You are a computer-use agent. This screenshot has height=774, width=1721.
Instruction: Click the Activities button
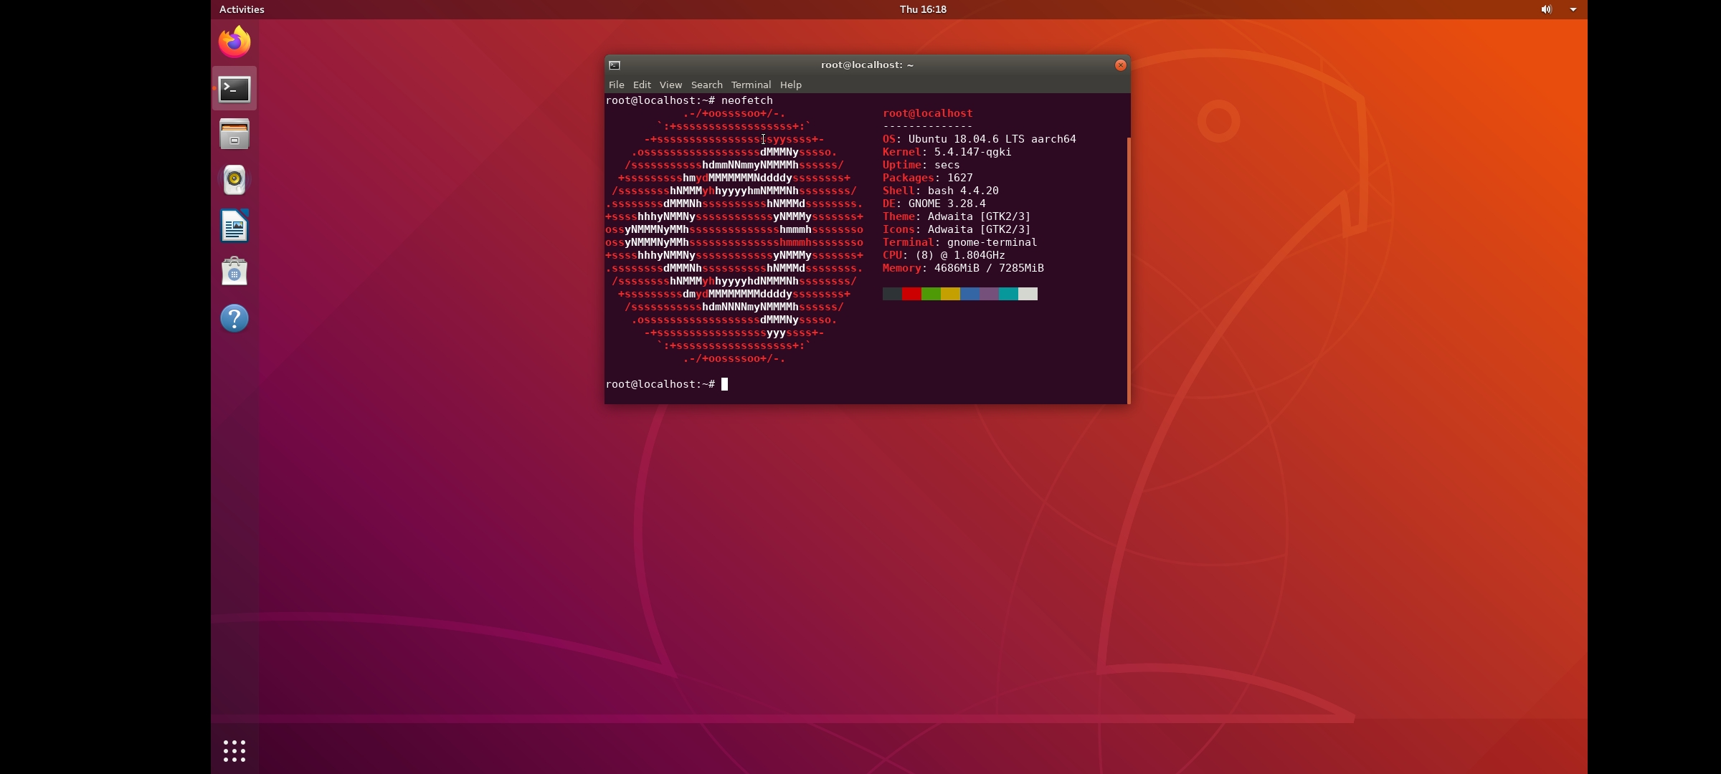pos(242,9)
